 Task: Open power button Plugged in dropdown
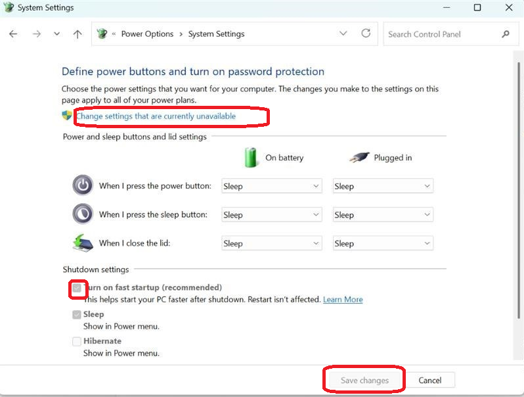(x=383, y=186)
